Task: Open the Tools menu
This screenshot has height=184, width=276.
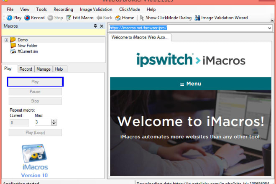Action: [x=41, y=9]
